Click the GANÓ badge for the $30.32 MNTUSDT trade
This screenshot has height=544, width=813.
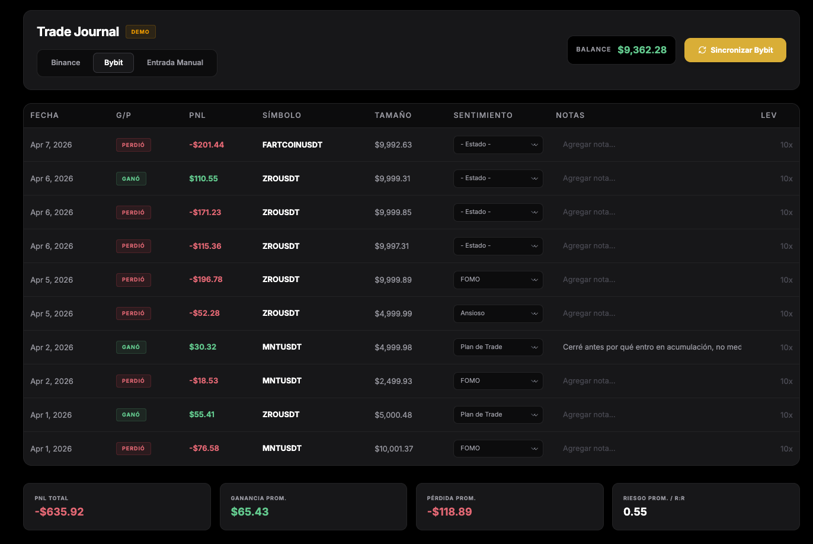(x=131, y=347)
